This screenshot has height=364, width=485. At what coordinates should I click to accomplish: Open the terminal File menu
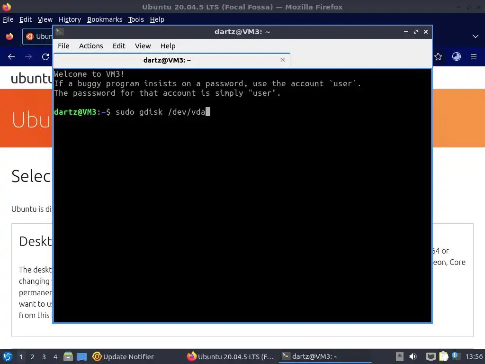(x=63, y=46)
